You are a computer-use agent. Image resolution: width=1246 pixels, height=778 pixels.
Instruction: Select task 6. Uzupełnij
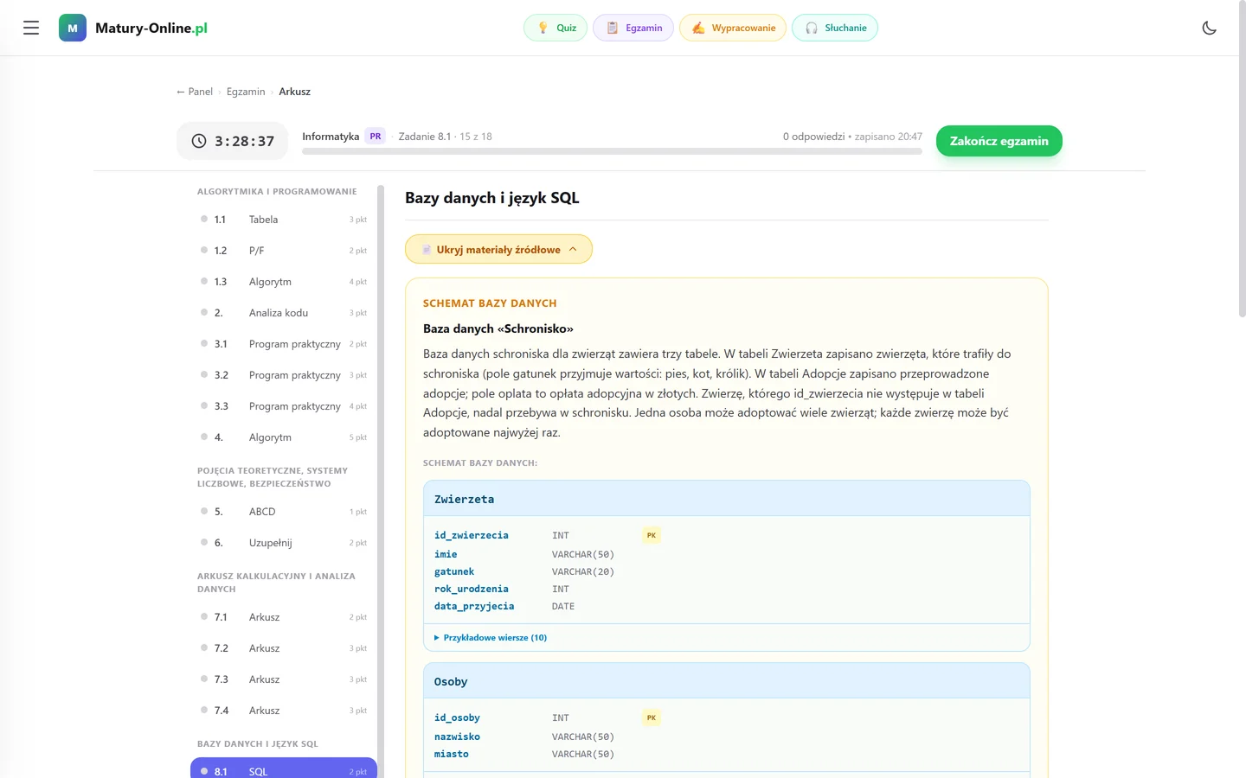pos(284,543)
